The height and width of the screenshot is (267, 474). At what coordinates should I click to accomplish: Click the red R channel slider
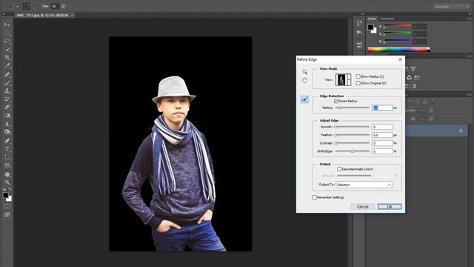click(x=398, y=26)
